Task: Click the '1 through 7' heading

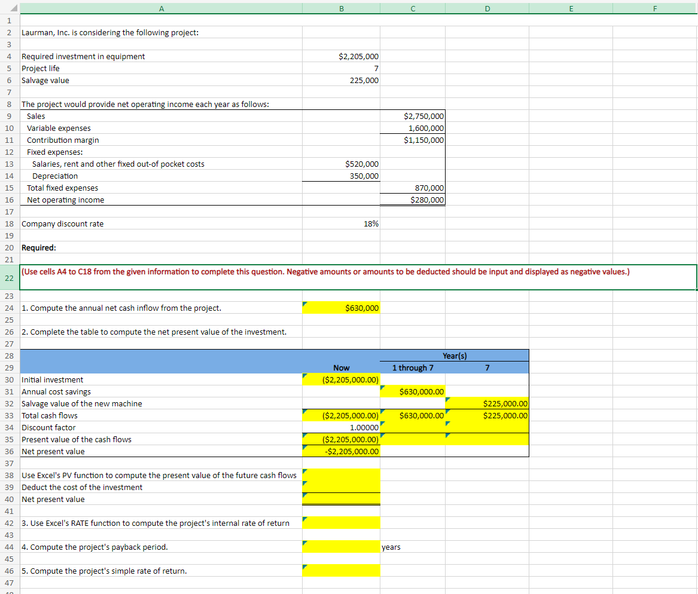Action: click(x=413, y=368)
